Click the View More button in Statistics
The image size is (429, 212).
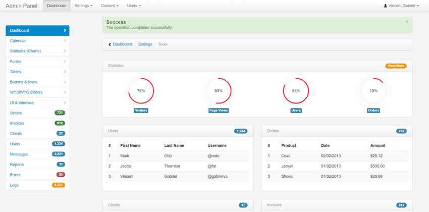[x=396, y=66]
